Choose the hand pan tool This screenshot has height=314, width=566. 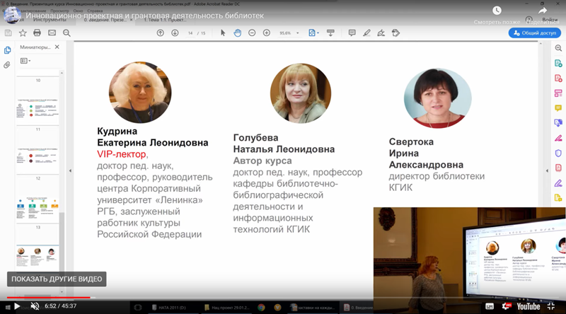pyautogui.click(x=237, y=33)
